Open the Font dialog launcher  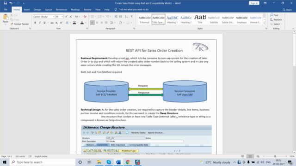pos(87,29)
